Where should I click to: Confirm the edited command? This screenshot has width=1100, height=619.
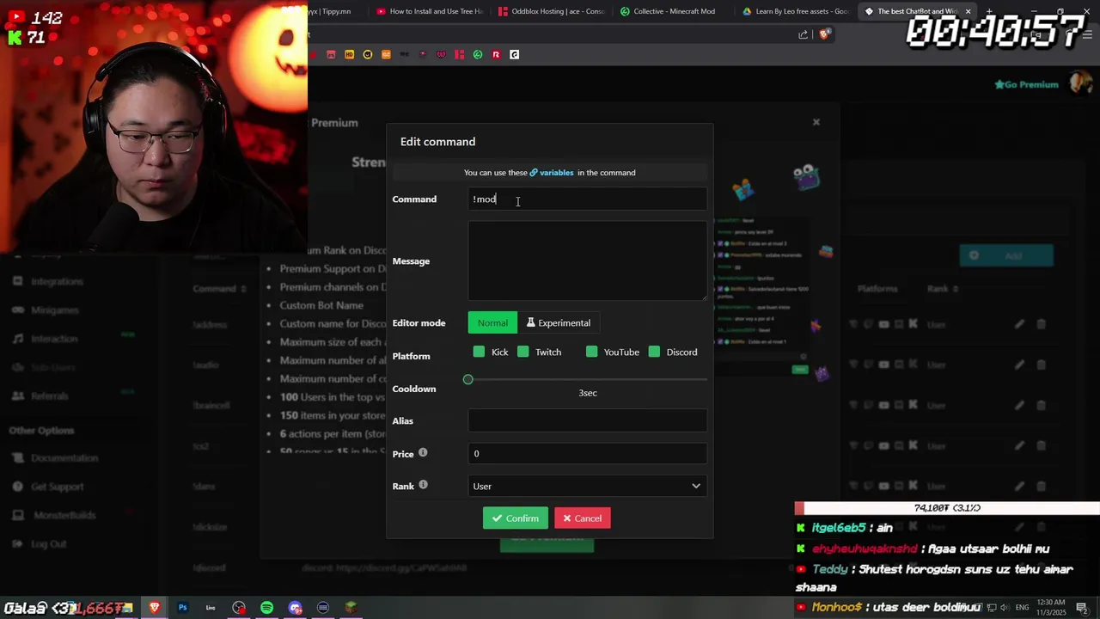pyautogui.click(x=516, y=518)
